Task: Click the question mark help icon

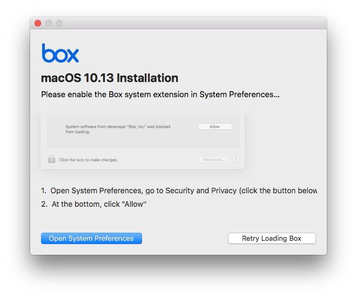Action: click(x=236, y=160)
